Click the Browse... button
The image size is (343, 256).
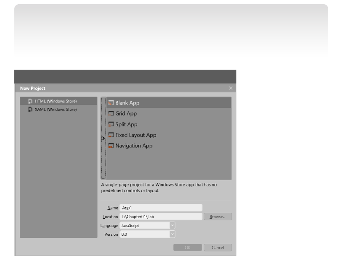[218, 217]
